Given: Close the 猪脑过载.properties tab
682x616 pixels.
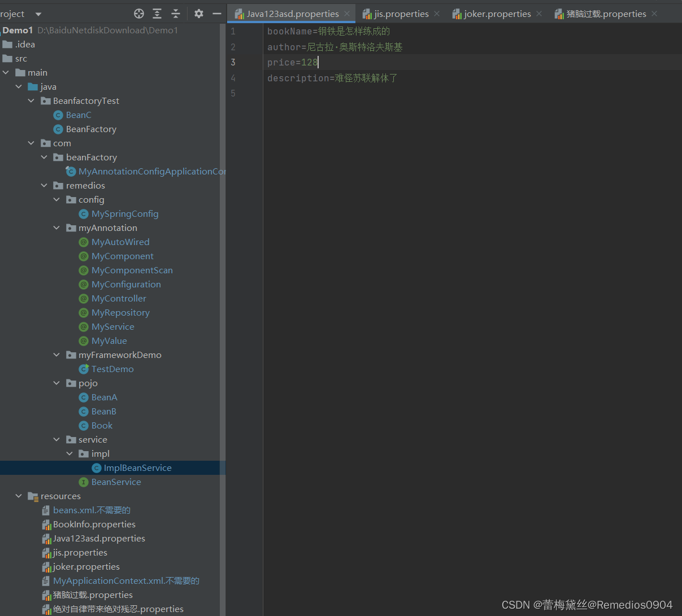Looking at the screenshot, I should [x=654, y=14].
